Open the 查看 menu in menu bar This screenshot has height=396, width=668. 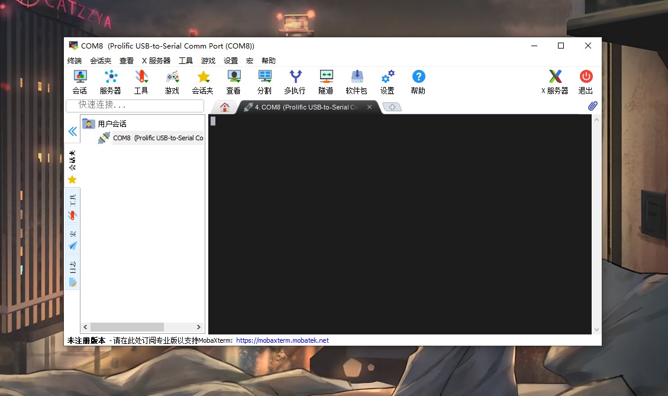(127, 60)
